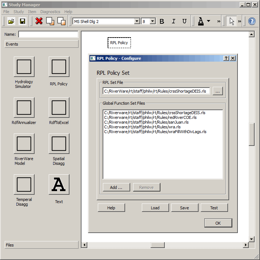Maximize the Study Manager window
260x260 pixels.
click(x=248, y=5)
